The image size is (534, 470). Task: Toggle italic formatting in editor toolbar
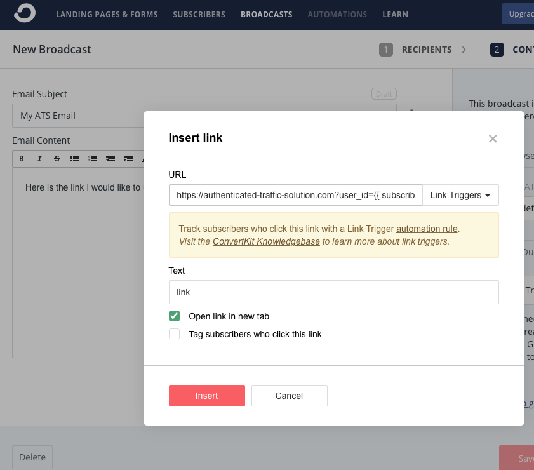tap(39, 159)
